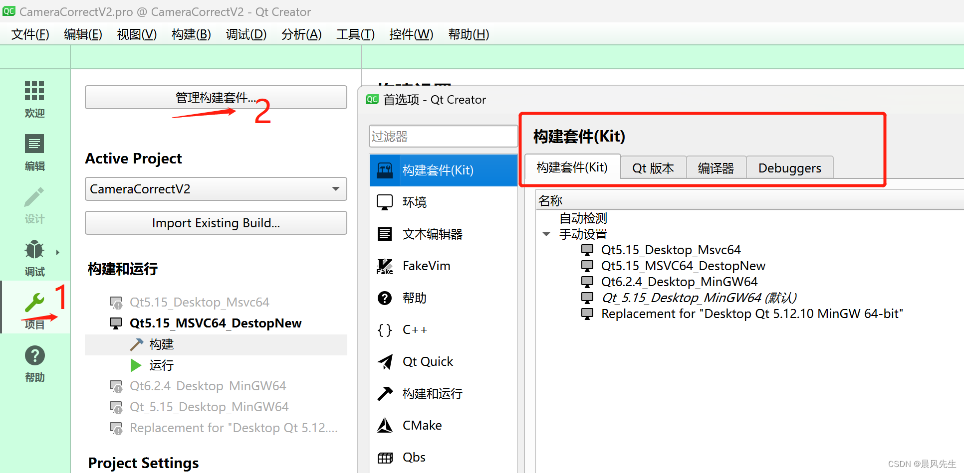The image size is (964, 473).
Task: Click Import Existing Build... button
Action: 216,223
